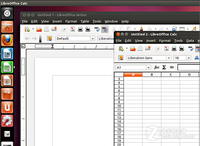Click the New document icon in Writer
Image resolution: width=200 pixels, height=146 pixels.
(x=27, y=29)
